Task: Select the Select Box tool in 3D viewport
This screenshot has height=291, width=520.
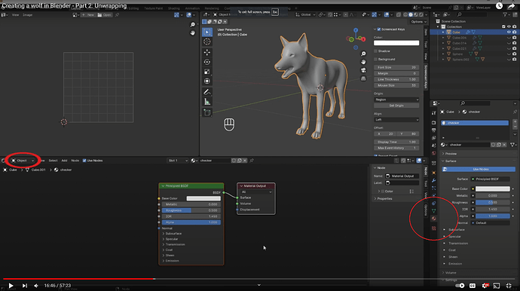Action: coord(207,32)
